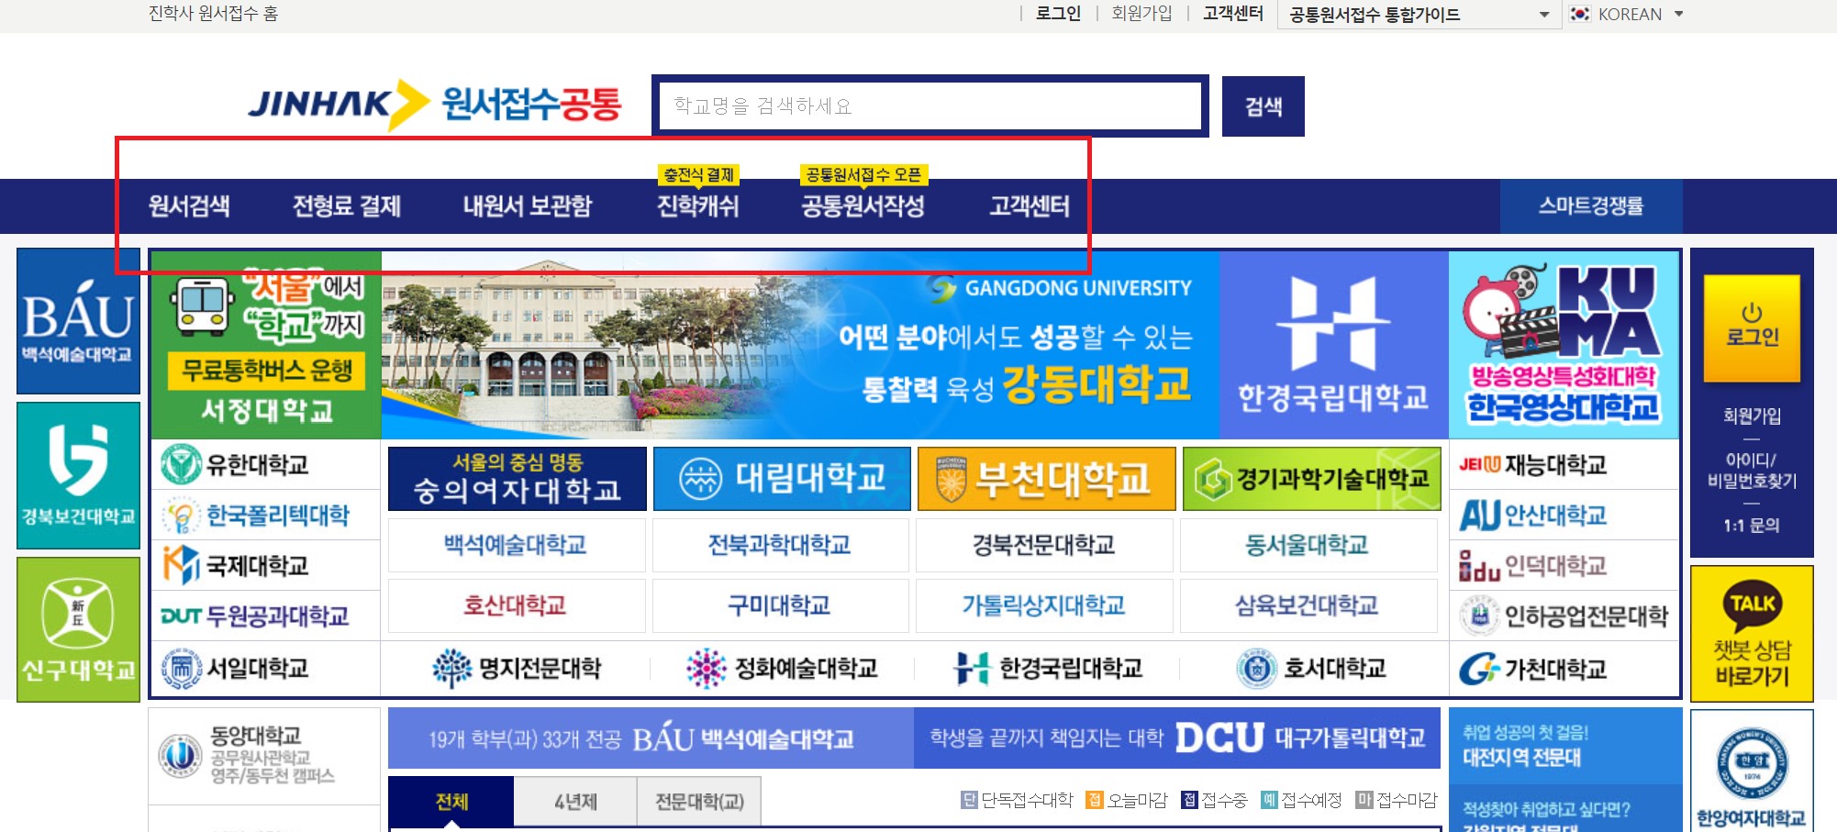Open the 고객센터 main navigation menu
The image size is (1837, 832).
(x=1030, y=206)
